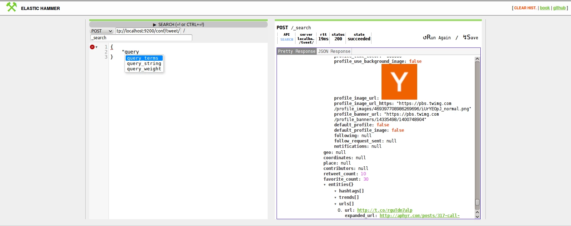Click the closing brace on editor line 3
Viewport: 571px width, 226px height.
point(112,57)
